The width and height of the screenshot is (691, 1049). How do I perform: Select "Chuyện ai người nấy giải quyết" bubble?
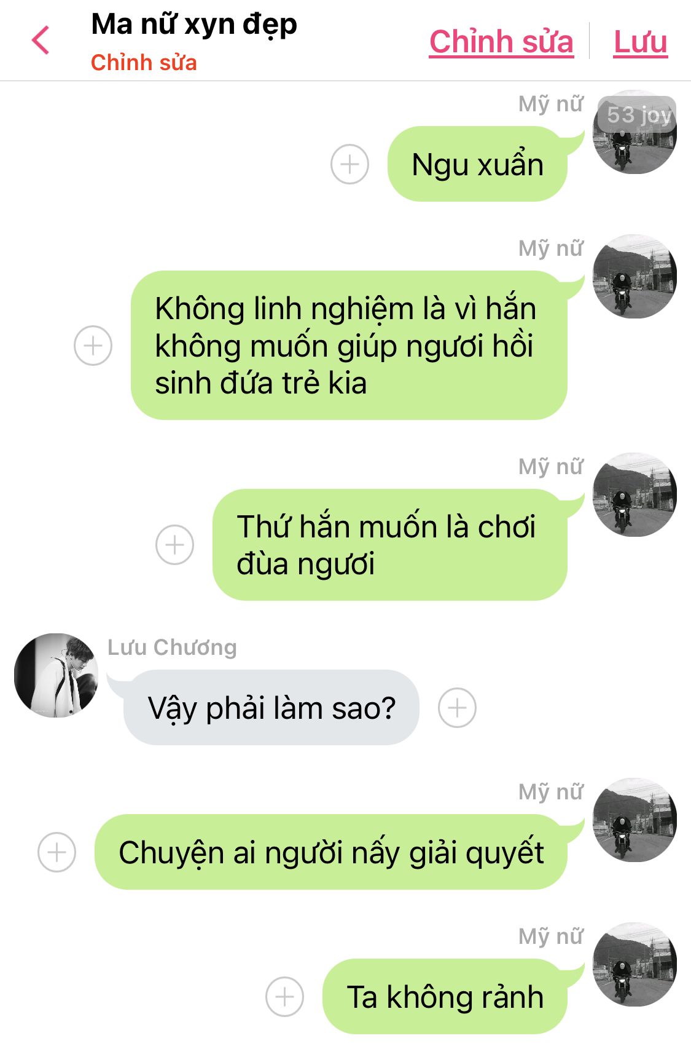coord(331,852)
